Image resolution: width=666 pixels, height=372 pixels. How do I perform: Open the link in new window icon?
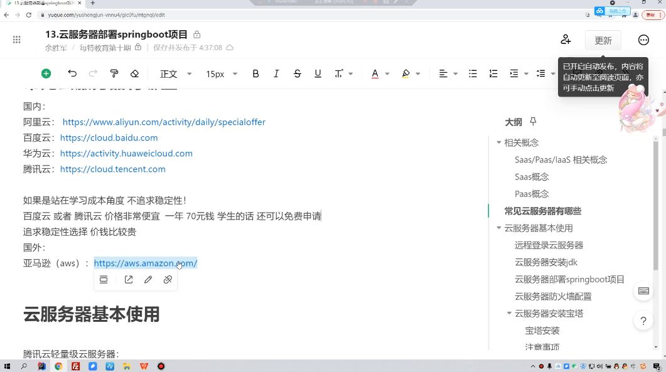click(x=129, y=279)
